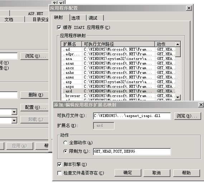Open the 调试 tab

(x=95, y=18)
